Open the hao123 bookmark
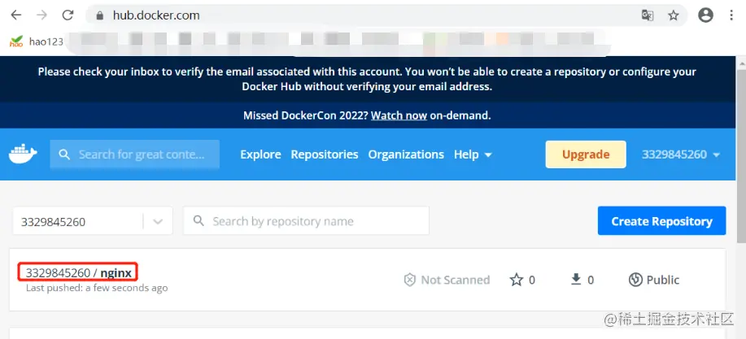This screenshot has height=339, width=746. click(x=36, y=41)
